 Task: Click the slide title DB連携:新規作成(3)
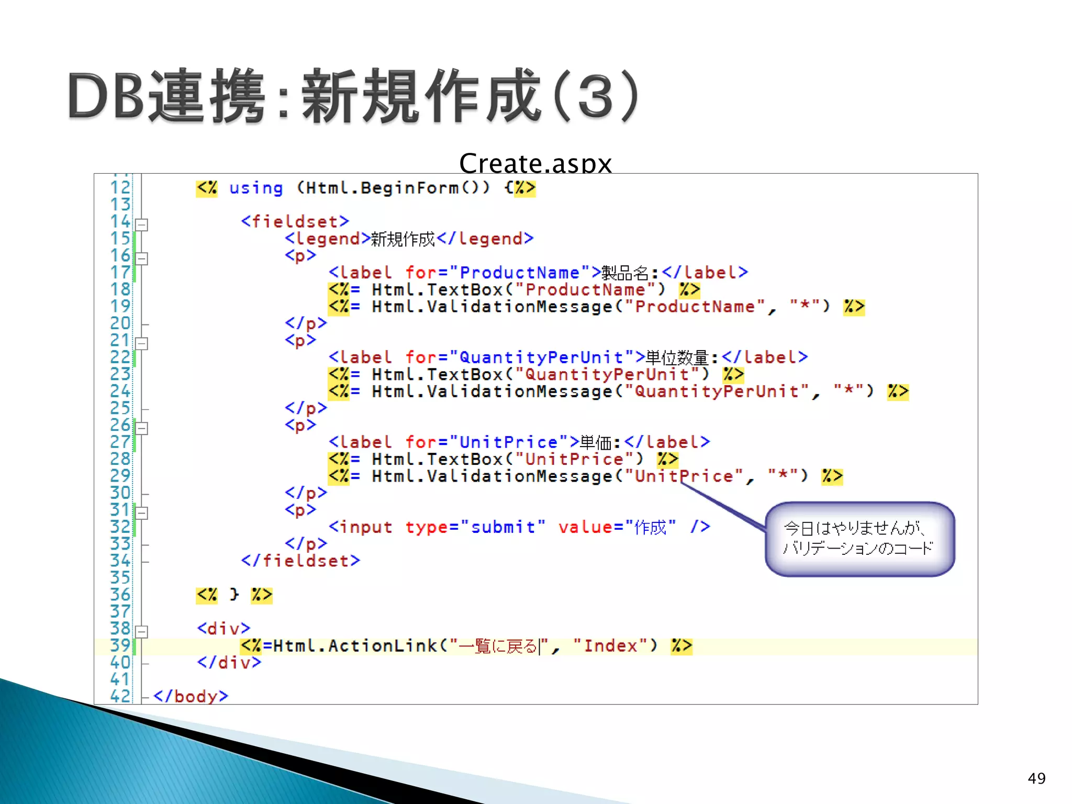click(354, 97)
